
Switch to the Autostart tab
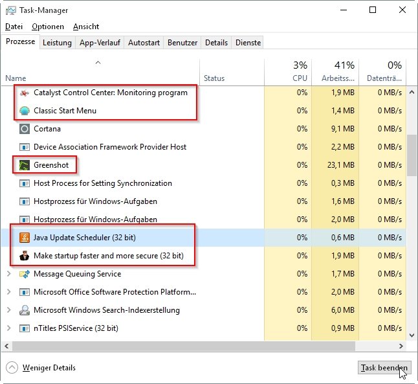[144, 43]
